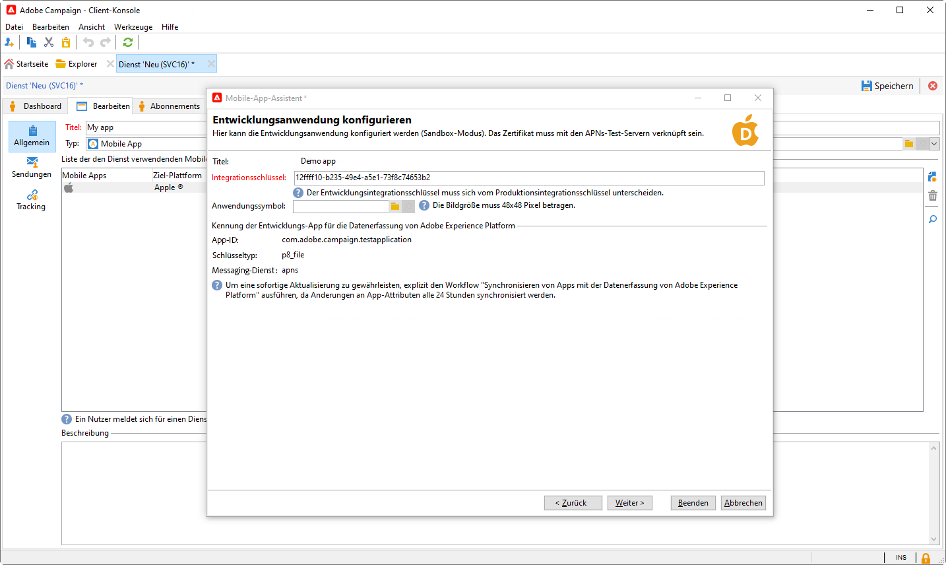This screenshot has width=946, height=565.
Task: Select the Allgemein section icon
Action: [x=32, y=136]
